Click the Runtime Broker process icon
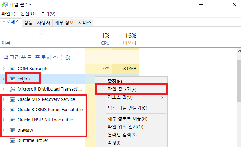Image resolution: width=241 pixels, height=147 pixels. pyautogui.click(x=12, y=140)
